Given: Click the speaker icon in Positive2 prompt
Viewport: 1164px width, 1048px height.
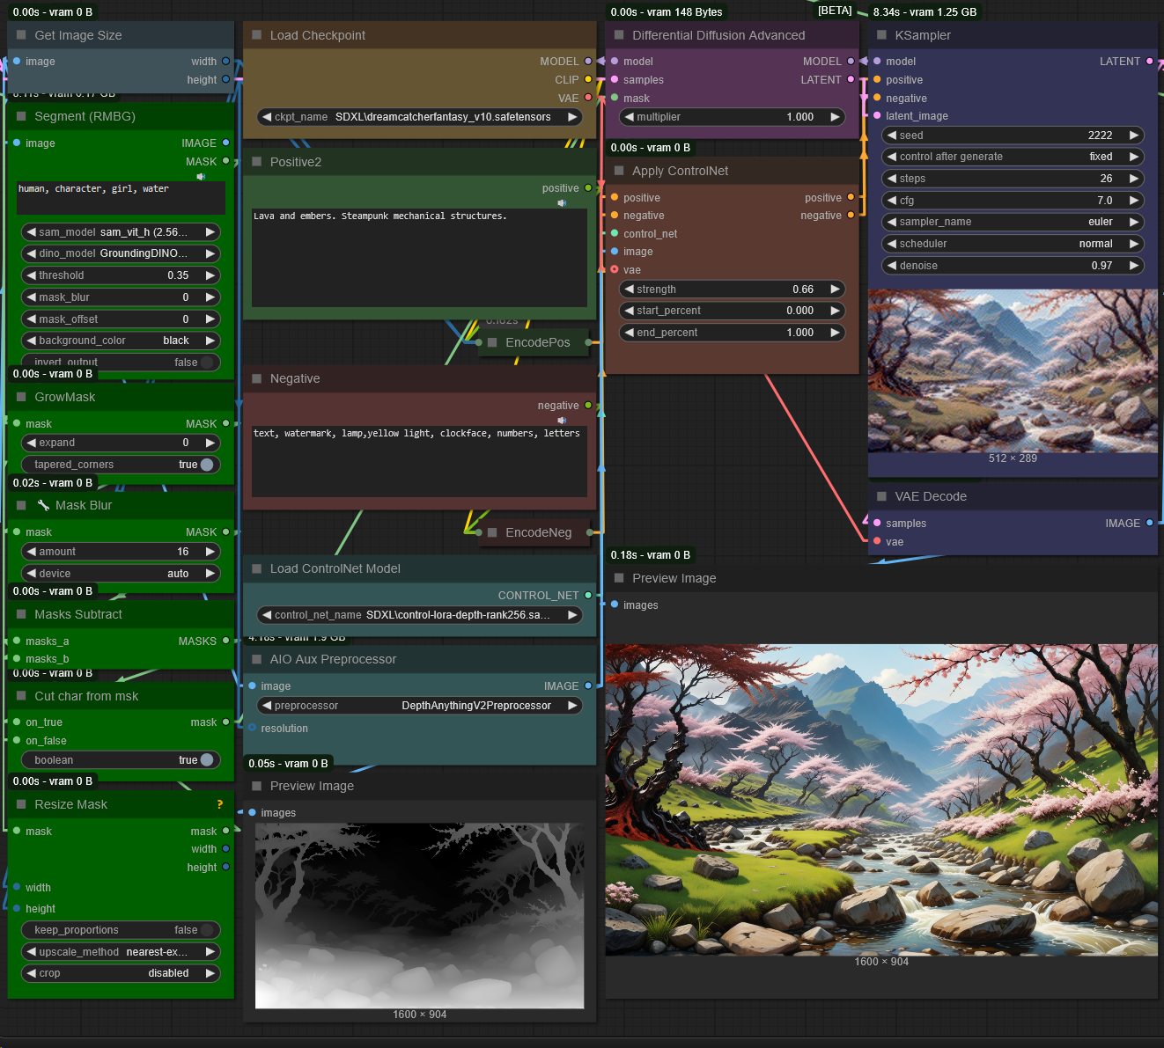Looking at the screenshot, I should (x=562, y=203).
